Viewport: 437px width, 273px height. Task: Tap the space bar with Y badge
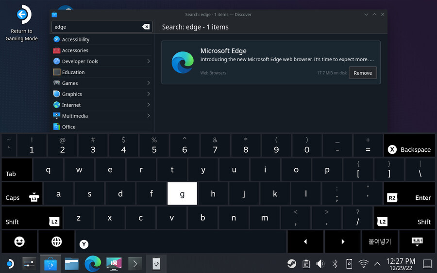[x=181, y=241]
